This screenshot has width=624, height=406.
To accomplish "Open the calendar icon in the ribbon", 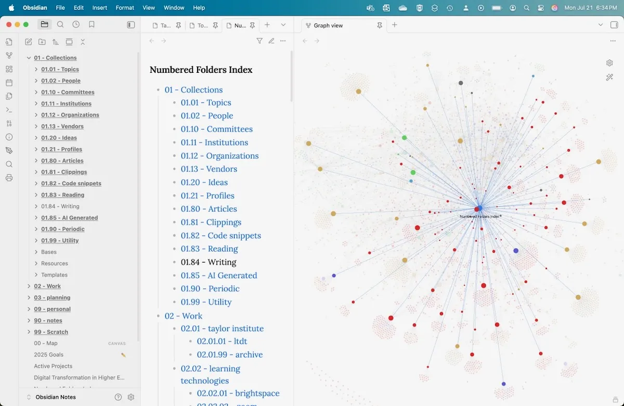I will (9, 83).
